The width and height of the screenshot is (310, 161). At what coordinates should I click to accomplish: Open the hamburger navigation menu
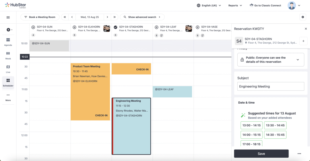(8, 18)
